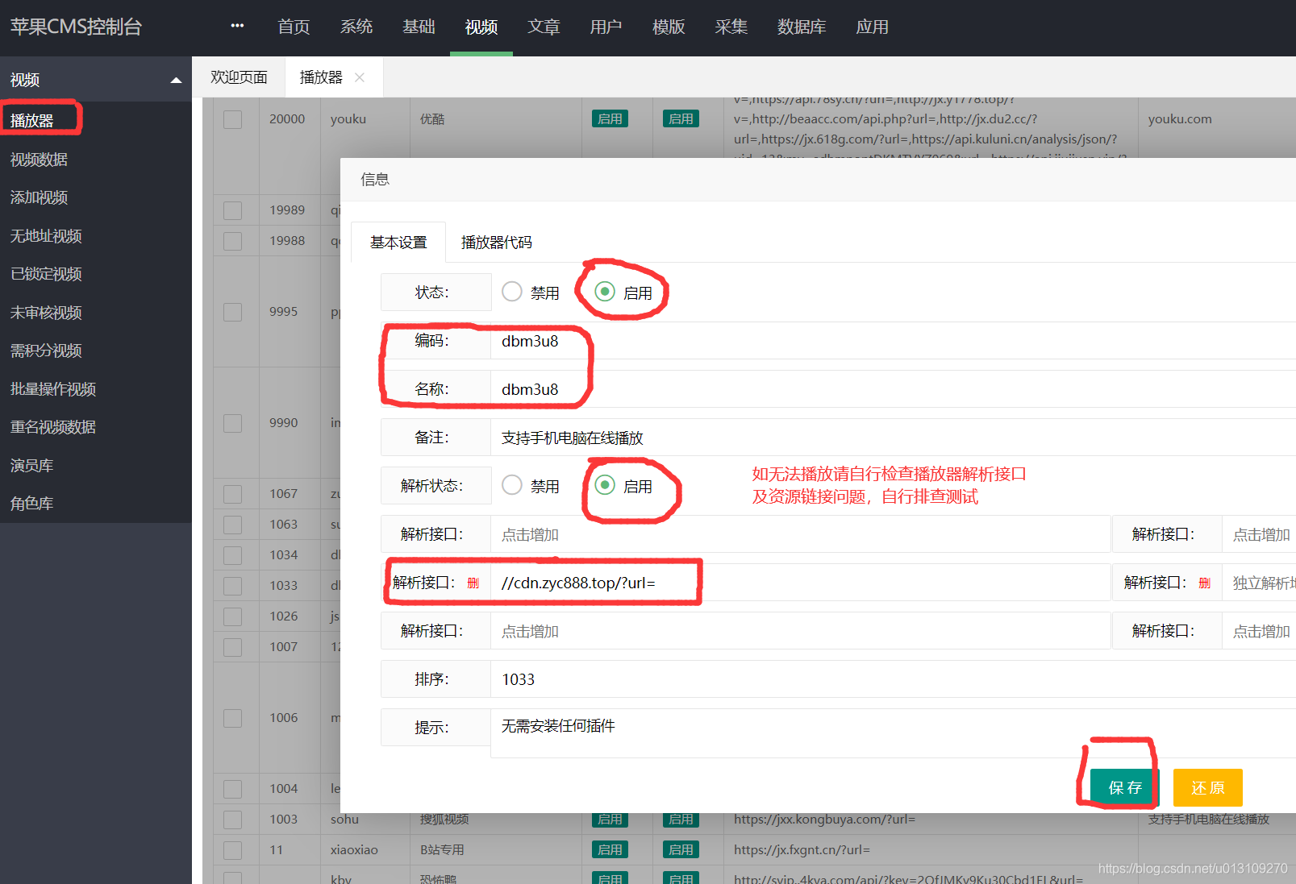Open the 视频 top menu
The width and height of the screenshot is (1296, 884).
tap(481, 27)
